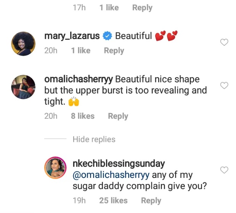Screen dimensions: 236x213
Task: Show the 1 like on the 17h comment
Action: (109, 7)
